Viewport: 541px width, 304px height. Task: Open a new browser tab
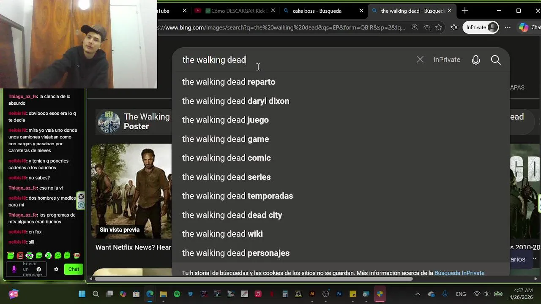point(465,11)
